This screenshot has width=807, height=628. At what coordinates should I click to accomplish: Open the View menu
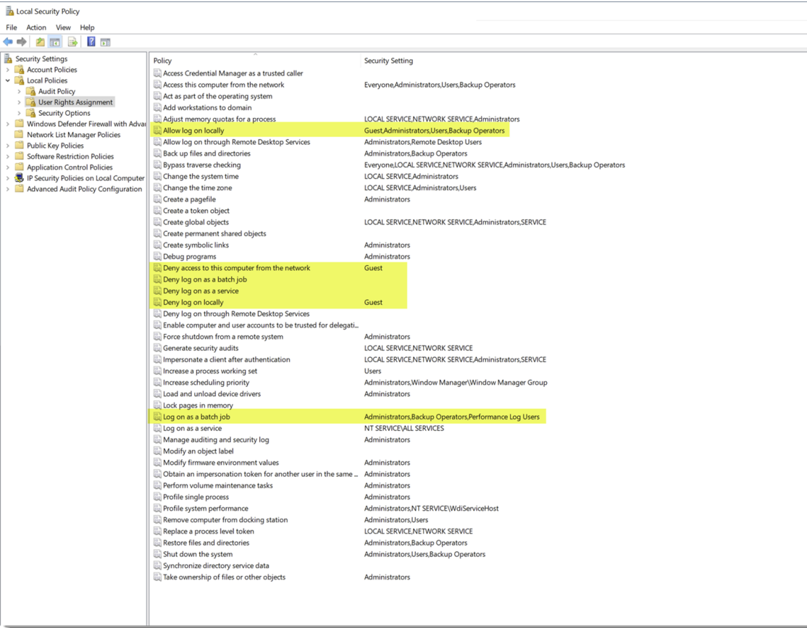click(x=63, y=28)
